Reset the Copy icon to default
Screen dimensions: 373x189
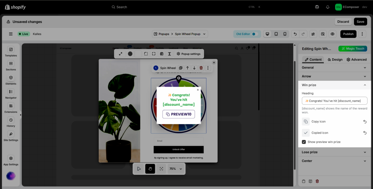click(365, 121)
